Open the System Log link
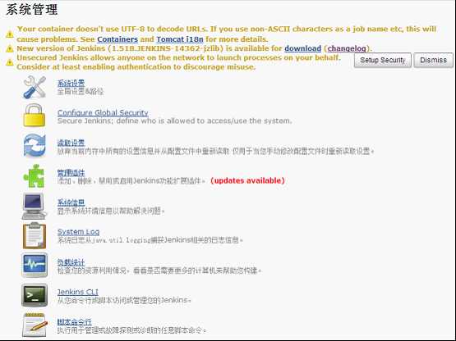Screen dimensions: 456x341 coord(79,232)
